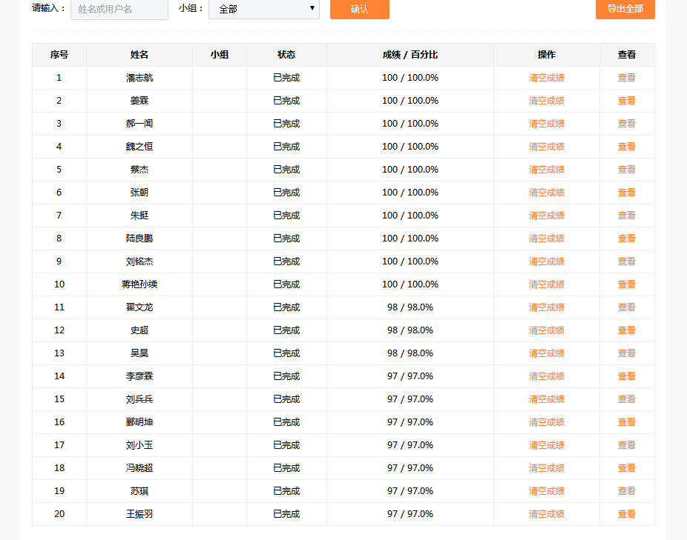Image resolution: width=687 pixels, height=540 pixels.
Task: Click 清空成绩 for 苏琪
Action: [x=546, y=491]
